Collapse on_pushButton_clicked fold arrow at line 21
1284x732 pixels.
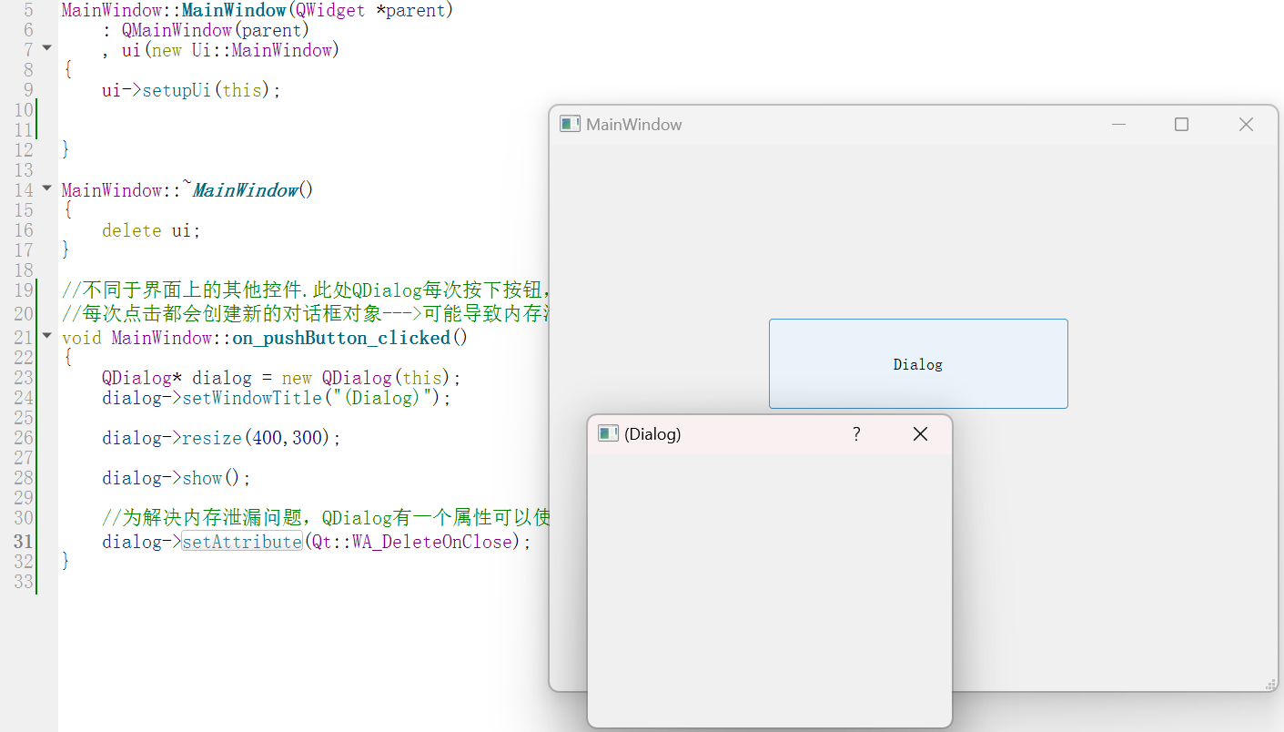pos(47,336)
